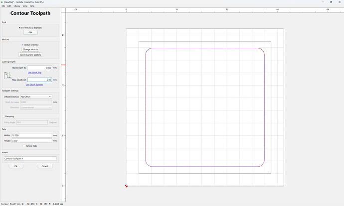Open the File menu
The width and height of the screenshot is (344, 206).
3,6
